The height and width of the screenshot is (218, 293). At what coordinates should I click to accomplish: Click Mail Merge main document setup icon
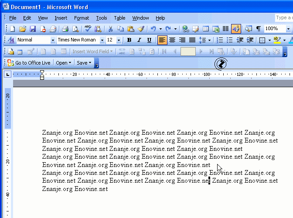[11, 51]
